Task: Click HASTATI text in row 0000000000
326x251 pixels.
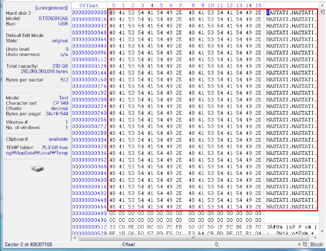Action: point(291,13)
